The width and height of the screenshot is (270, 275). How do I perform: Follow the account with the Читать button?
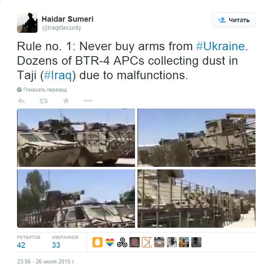[x=234, y=20]
